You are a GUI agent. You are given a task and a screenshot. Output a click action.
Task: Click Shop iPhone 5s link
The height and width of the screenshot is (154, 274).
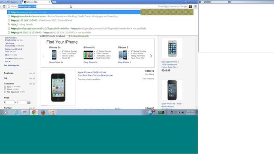pos(56,62)
